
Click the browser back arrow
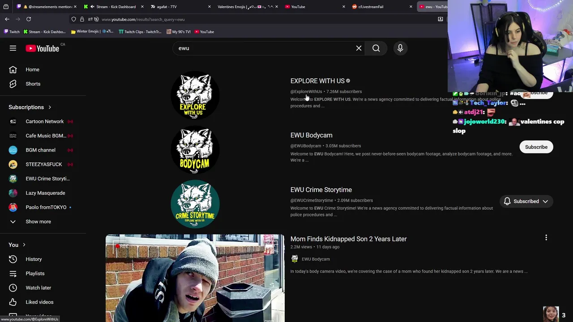pos(7,19)
